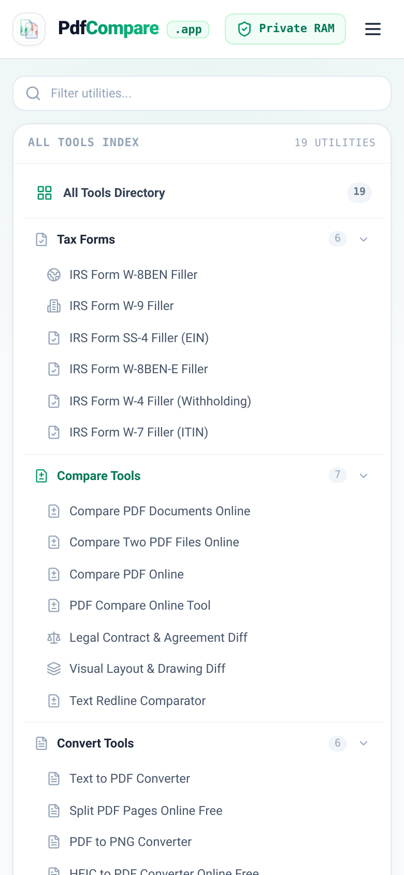Open IRS Form W-9 Filler
This screenshot has width=404, height=875.
click(x=122, y=306)
